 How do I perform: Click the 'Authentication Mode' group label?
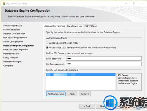coord(56,38)
